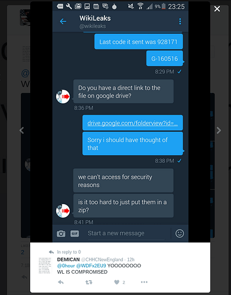Reply to DEMICAN's tweet
The image size is (231, 295).
[x=61, y=283]
